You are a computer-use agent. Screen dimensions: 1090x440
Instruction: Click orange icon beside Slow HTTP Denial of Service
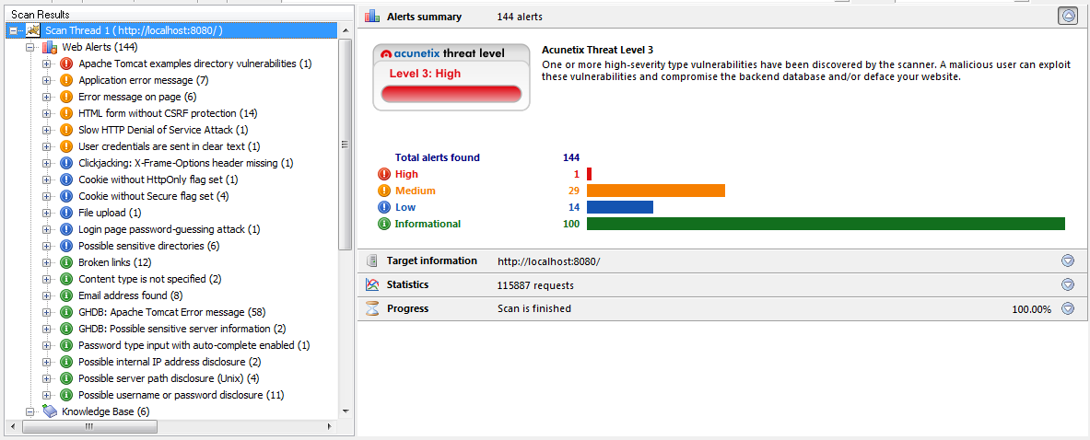click(66, 130)
